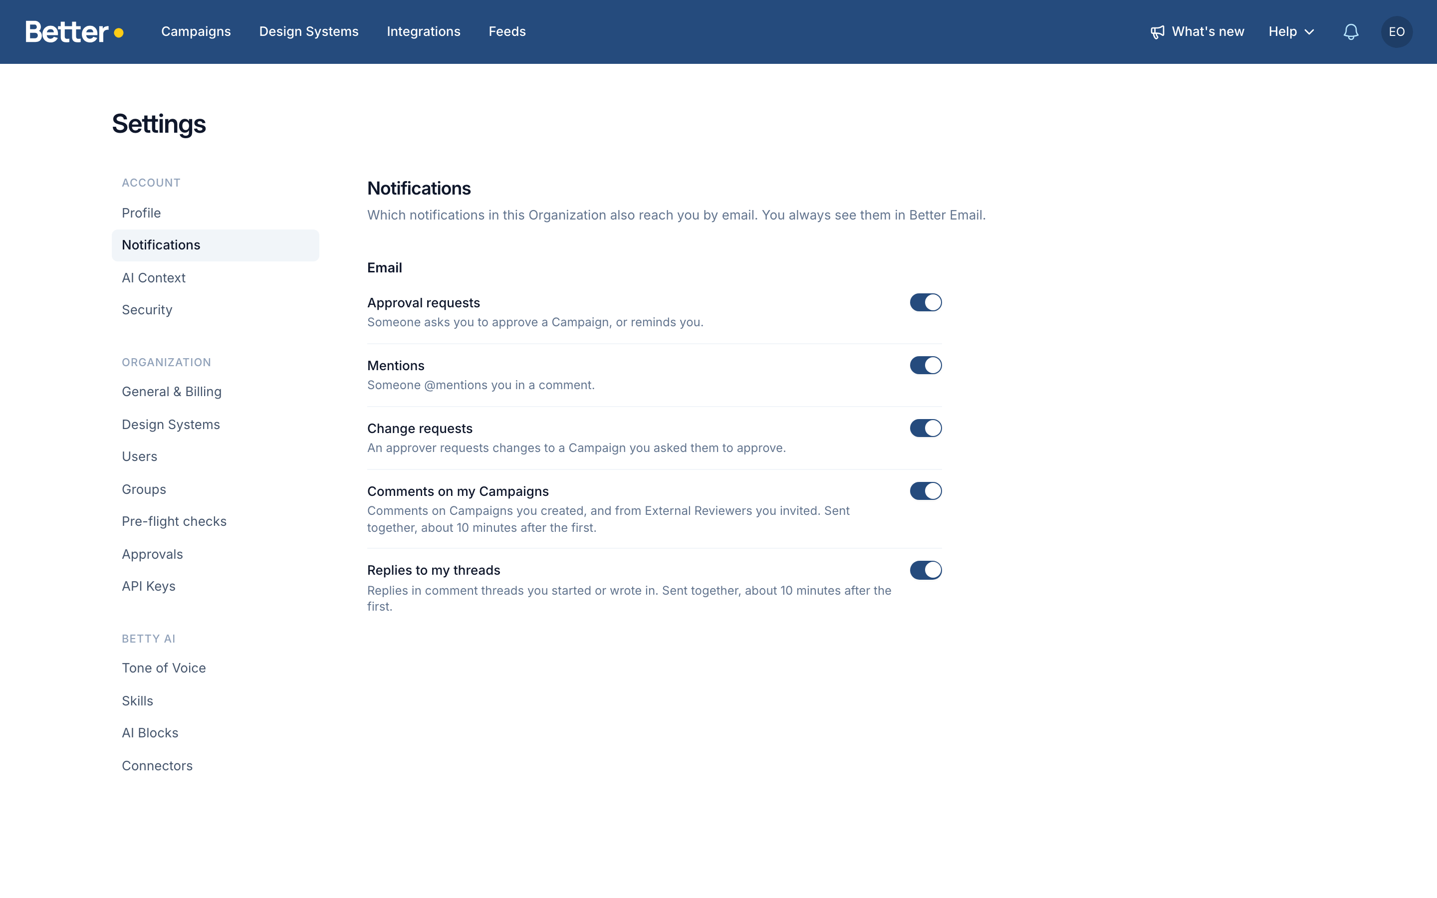
Task: Switch off Comments on my Campaigns
Action: click(x=926, y=491)
